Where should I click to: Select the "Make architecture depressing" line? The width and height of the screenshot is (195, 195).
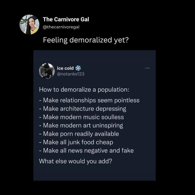(x=83, y=109)
